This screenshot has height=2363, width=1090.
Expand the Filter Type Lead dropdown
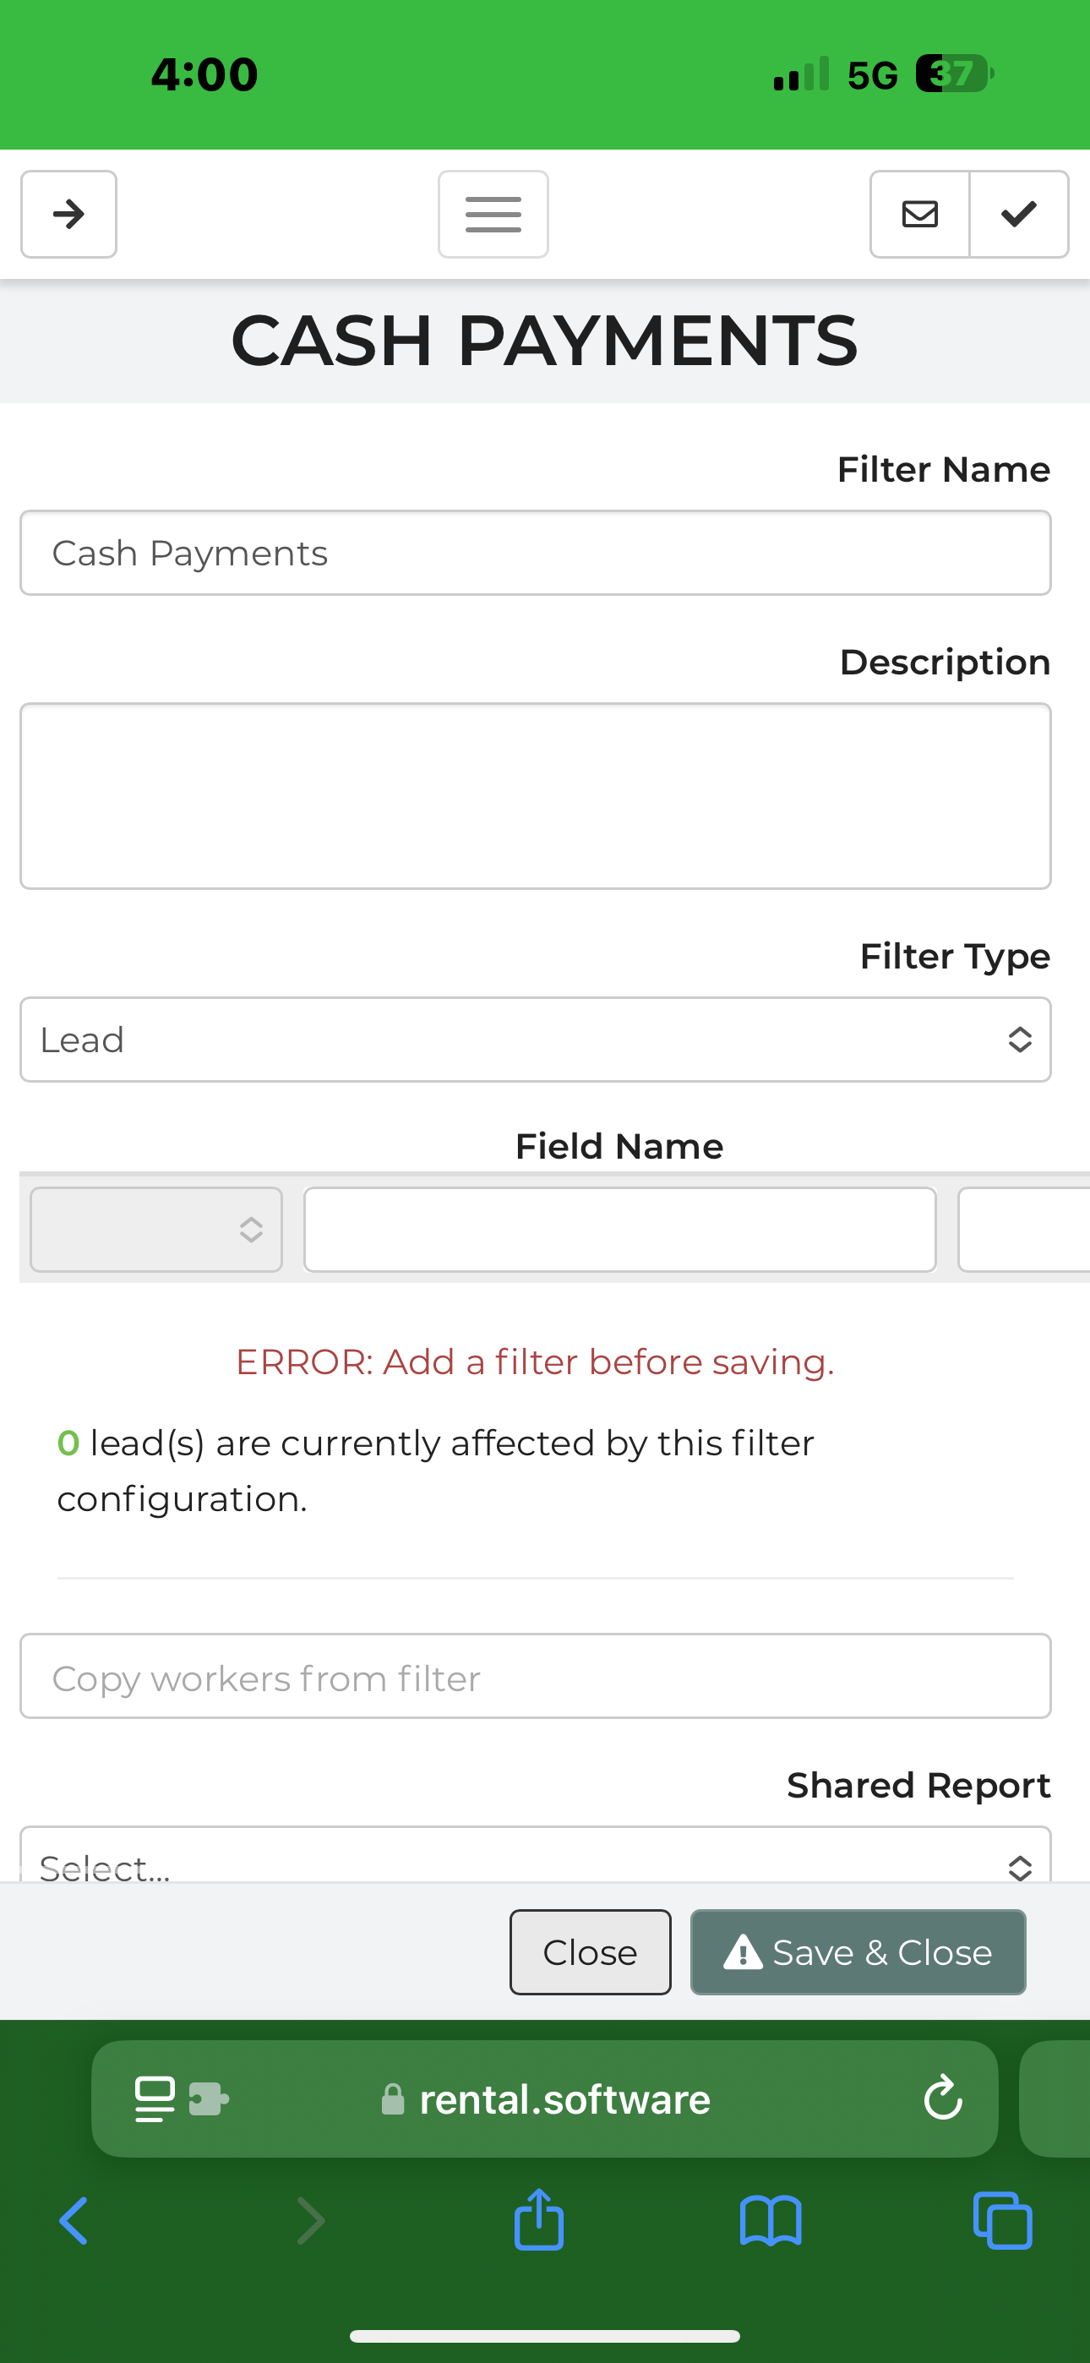pos(535,1040)
